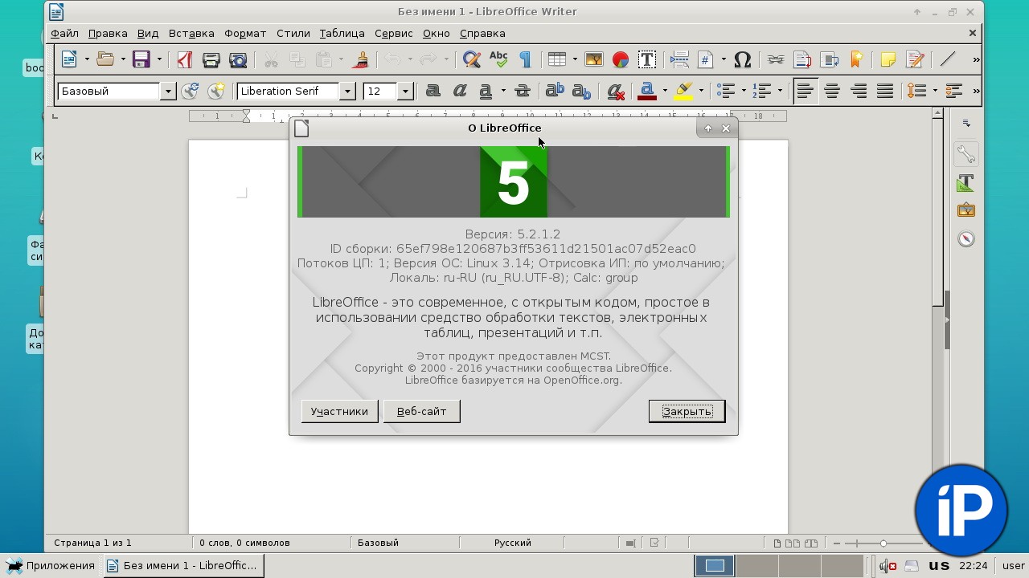Align paragraph to the right

click(x=858, y=92)
